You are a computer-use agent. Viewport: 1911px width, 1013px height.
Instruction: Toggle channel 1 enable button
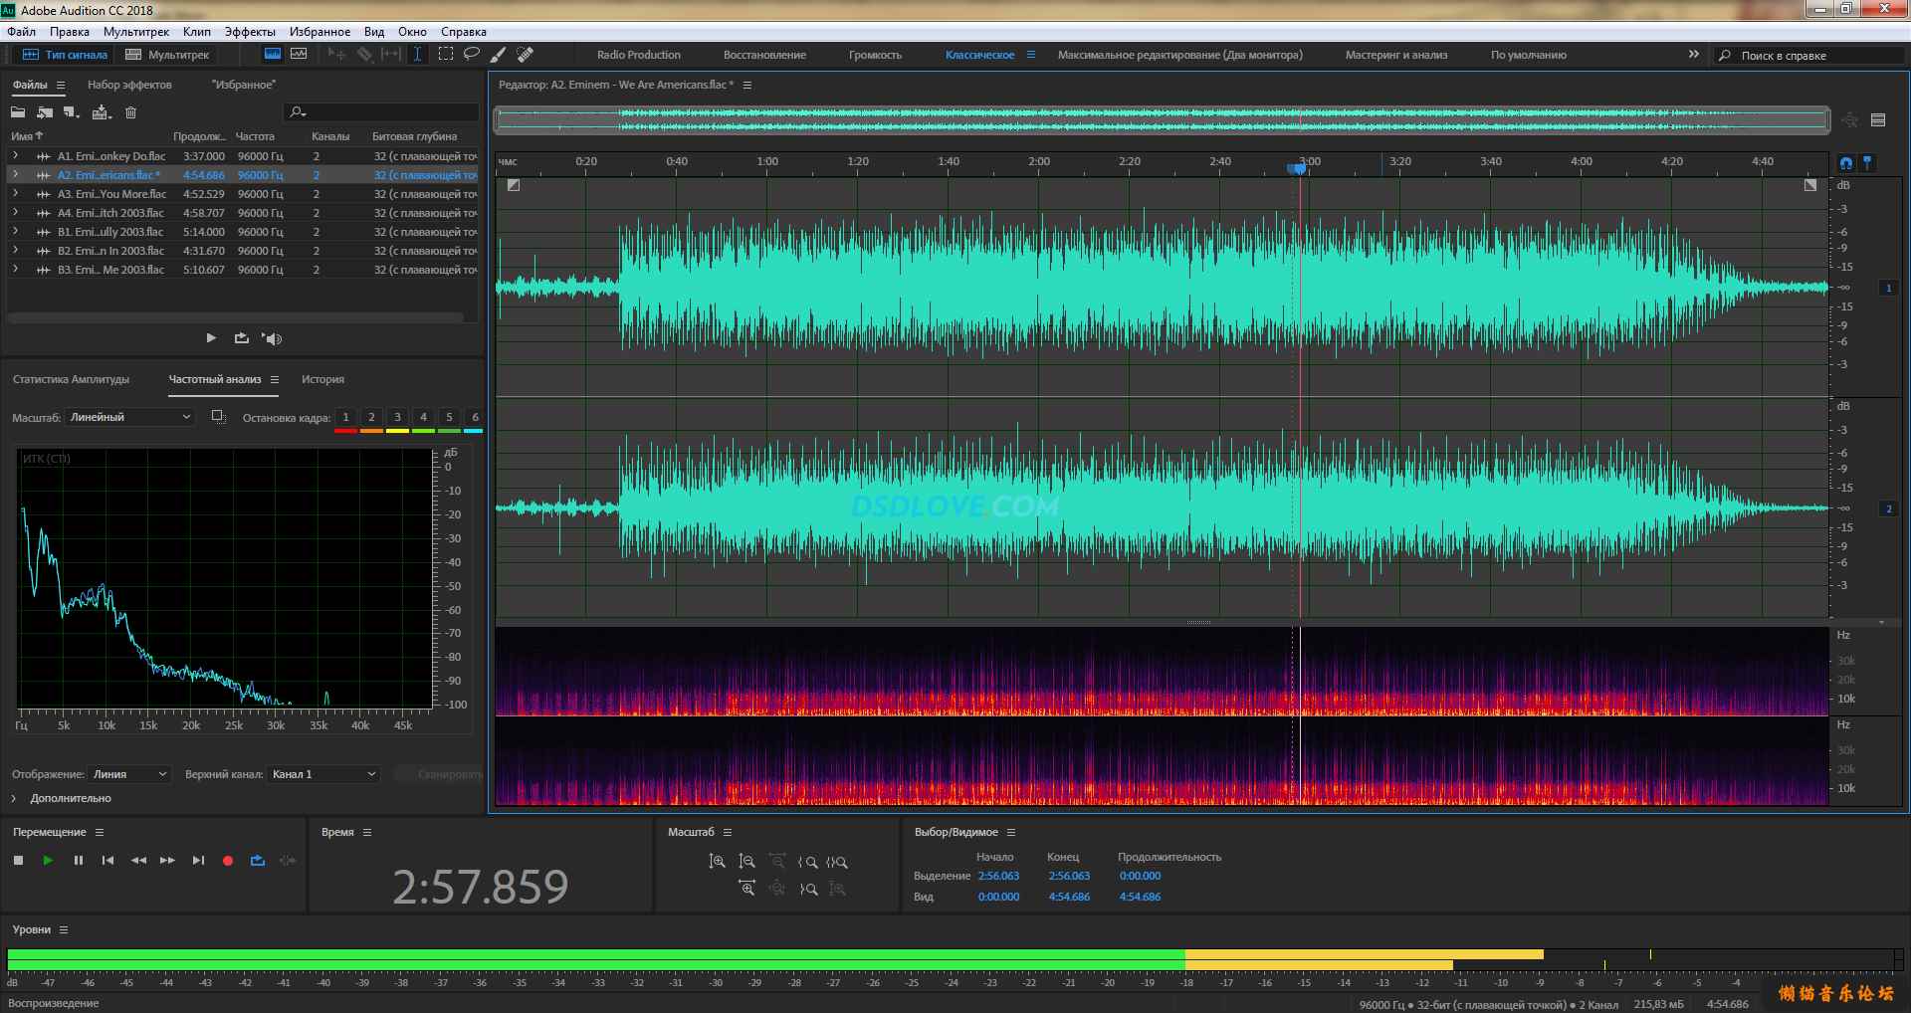click(x=1889, y=288)
